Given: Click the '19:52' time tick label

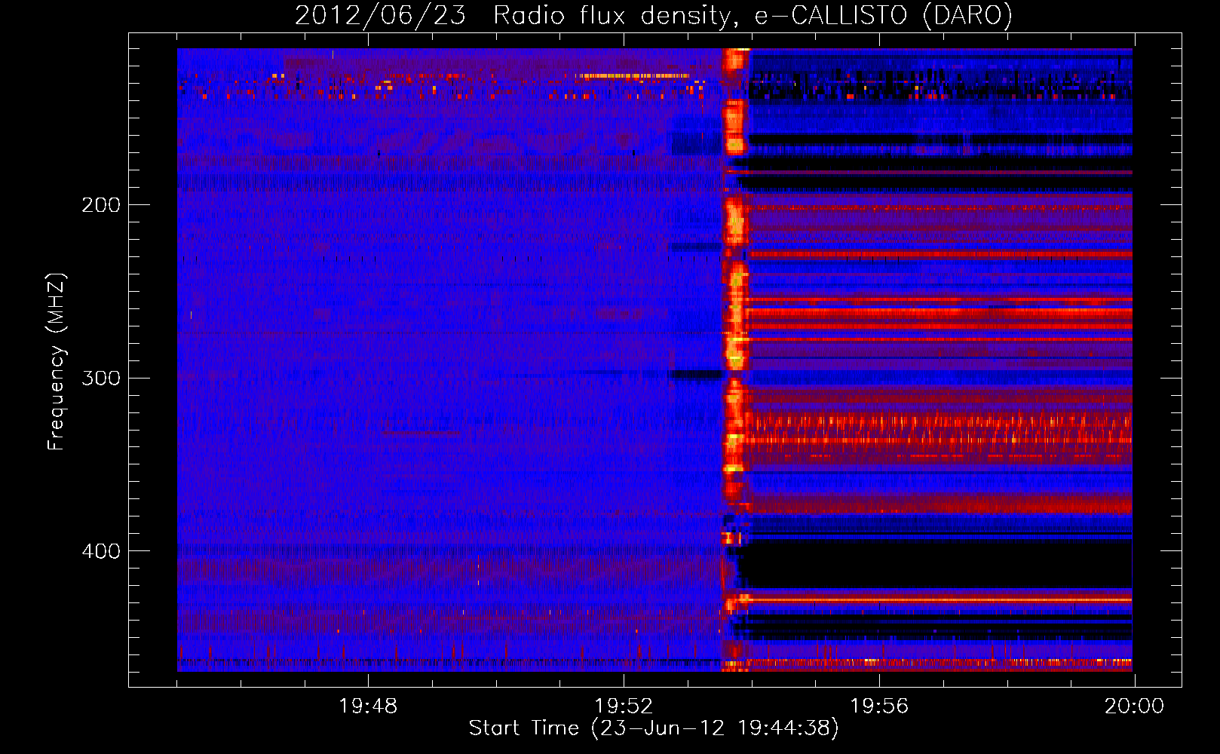Looking at the screenshot, I should tap(624, 706).
